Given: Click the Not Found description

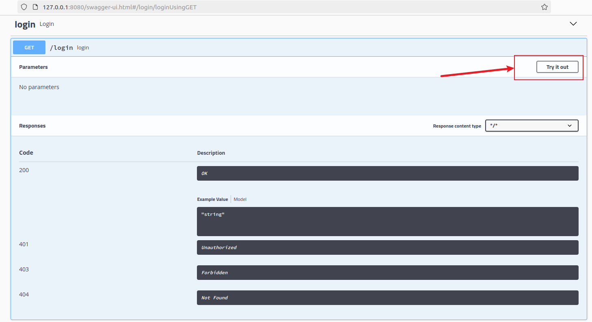Looking at the screenshot, I should tap(387, 298).
